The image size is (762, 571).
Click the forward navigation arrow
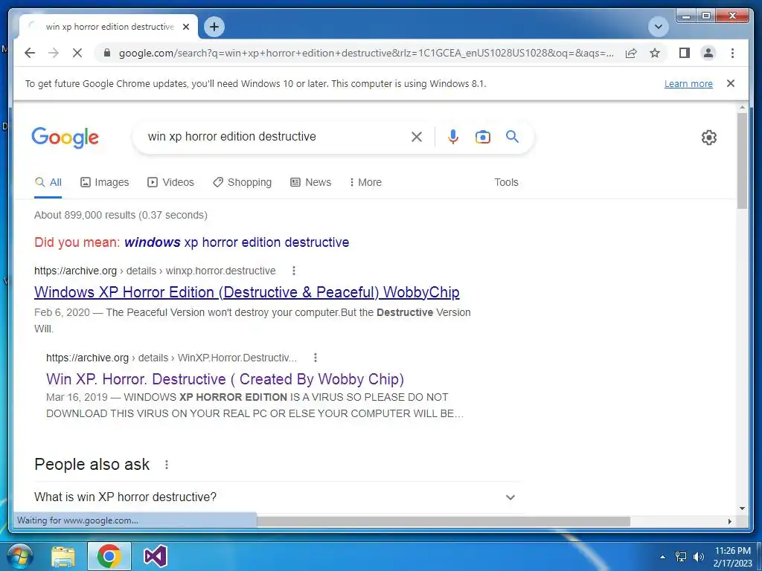pyautogui.click(x=54, y=53)
